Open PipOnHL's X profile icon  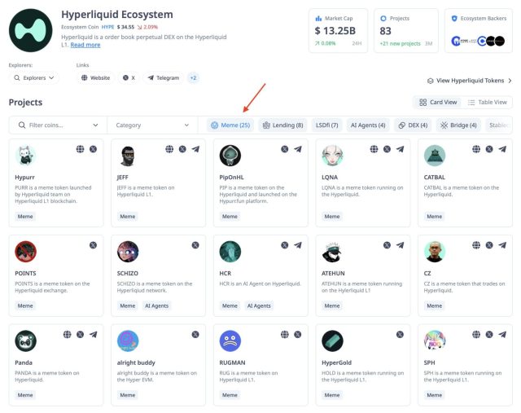(285, 149)
